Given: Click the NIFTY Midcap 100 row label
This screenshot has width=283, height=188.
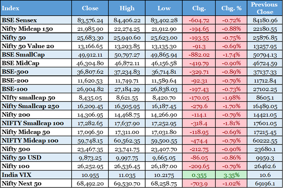Looking at the screenshot, I should click(x=29, y=140).
